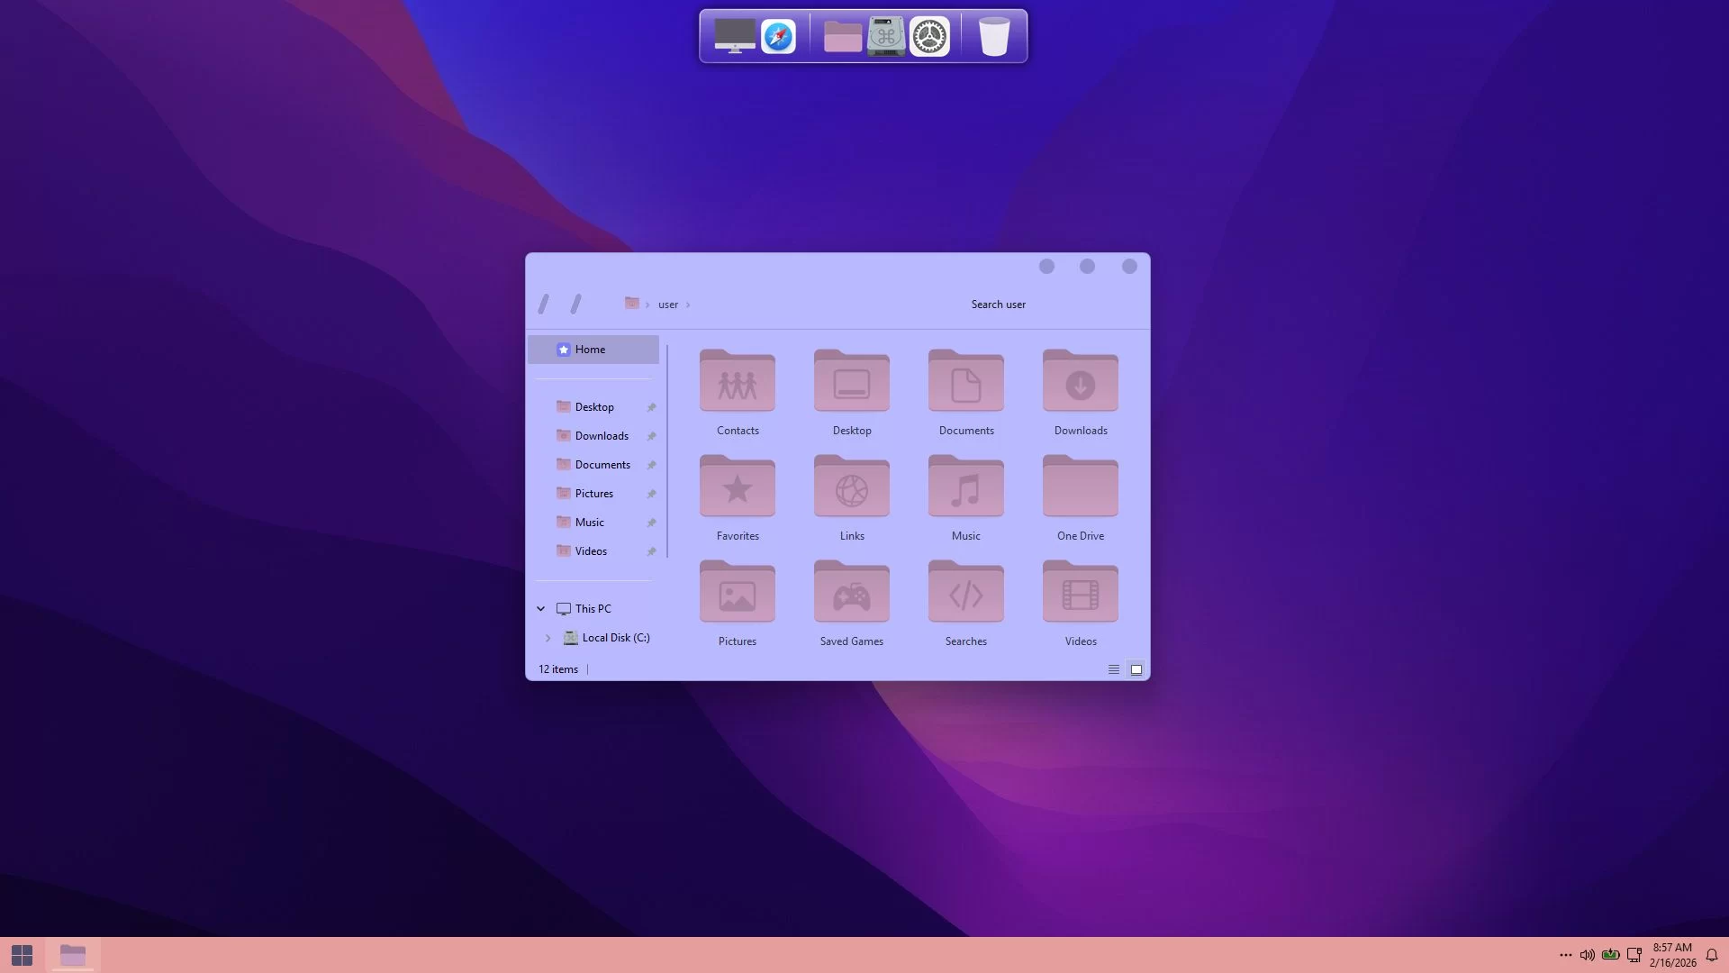Switch to large icons view
Screen dimensions: 1729x973
1136,669
